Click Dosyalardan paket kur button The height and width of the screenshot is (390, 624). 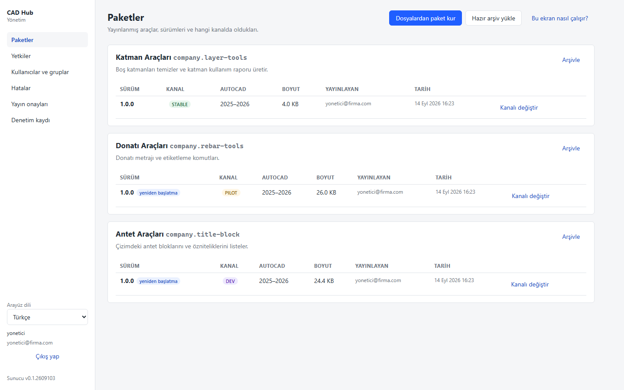(x=426, y=18)
